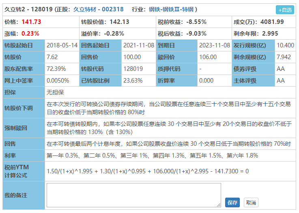Click the 转股价 value 7.62
The width and height of the screenshot is (299, 213).
coord(52,57)
